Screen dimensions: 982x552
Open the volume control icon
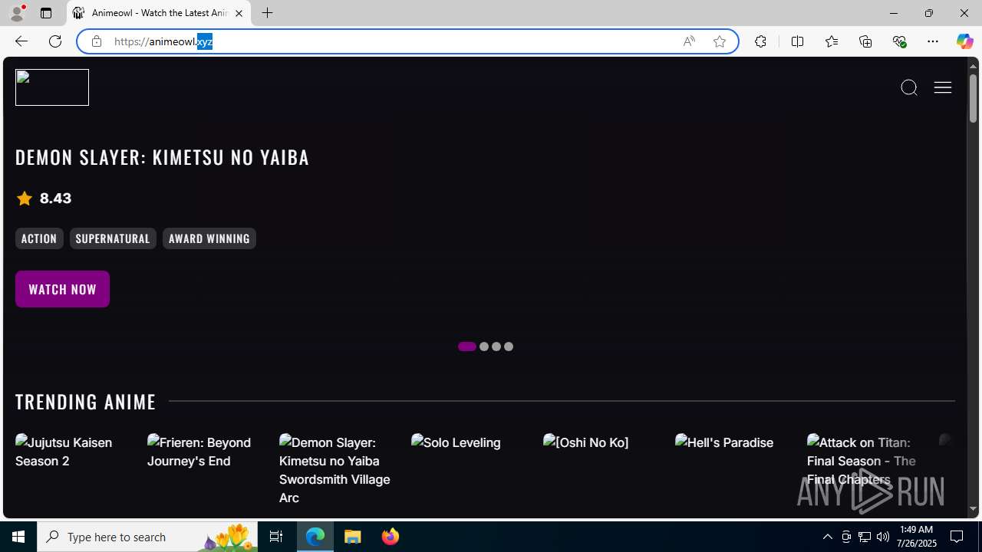click(883, 537)
